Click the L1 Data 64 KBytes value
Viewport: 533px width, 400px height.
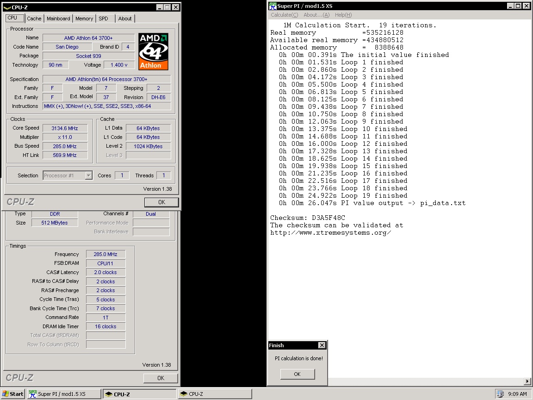coord(148,128)
